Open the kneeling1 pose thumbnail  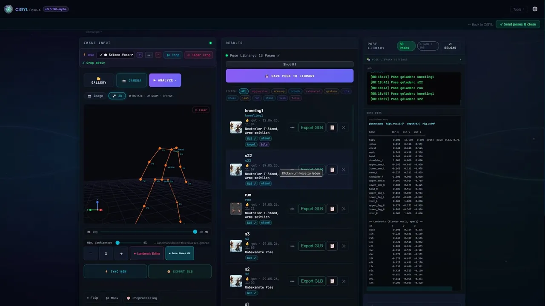click(x=236, y=127)
